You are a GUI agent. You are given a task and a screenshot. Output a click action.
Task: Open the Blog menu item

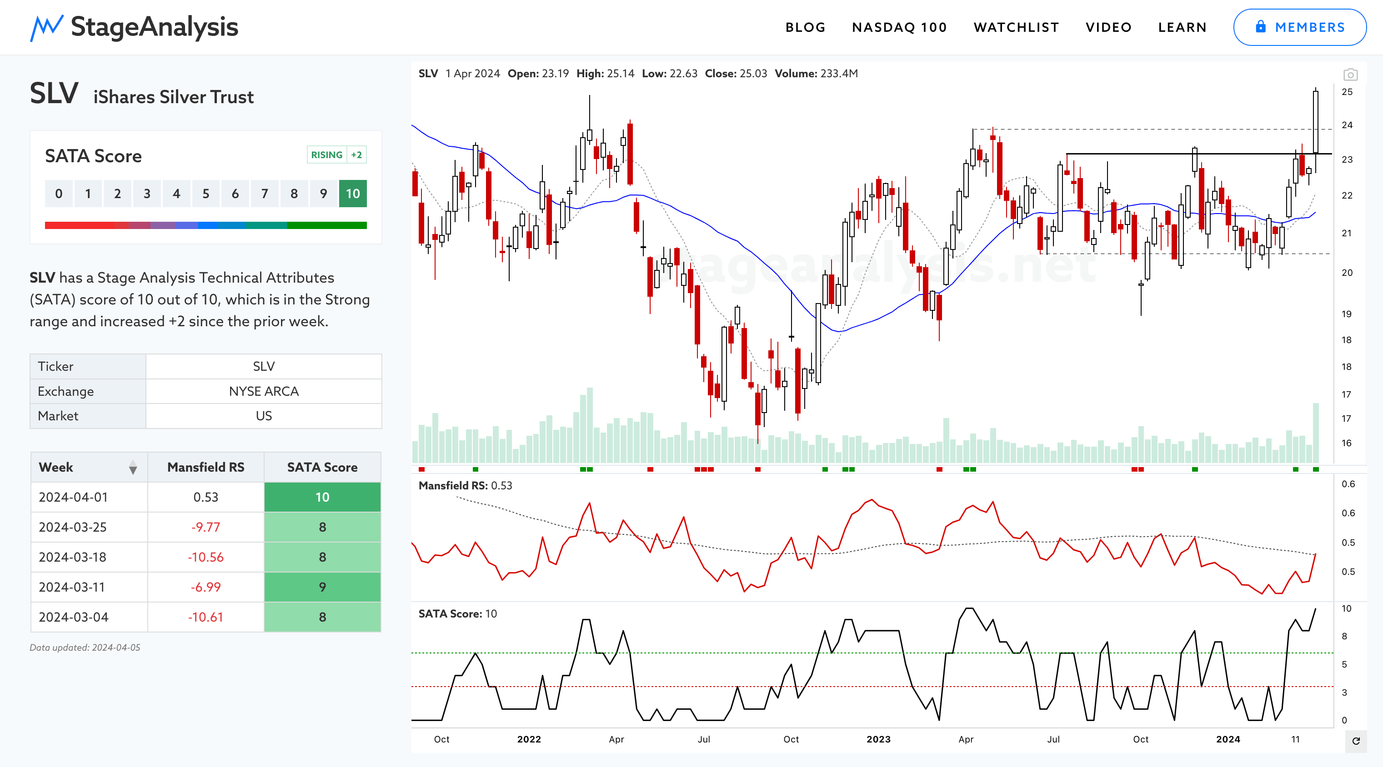(x=805, y=27)
